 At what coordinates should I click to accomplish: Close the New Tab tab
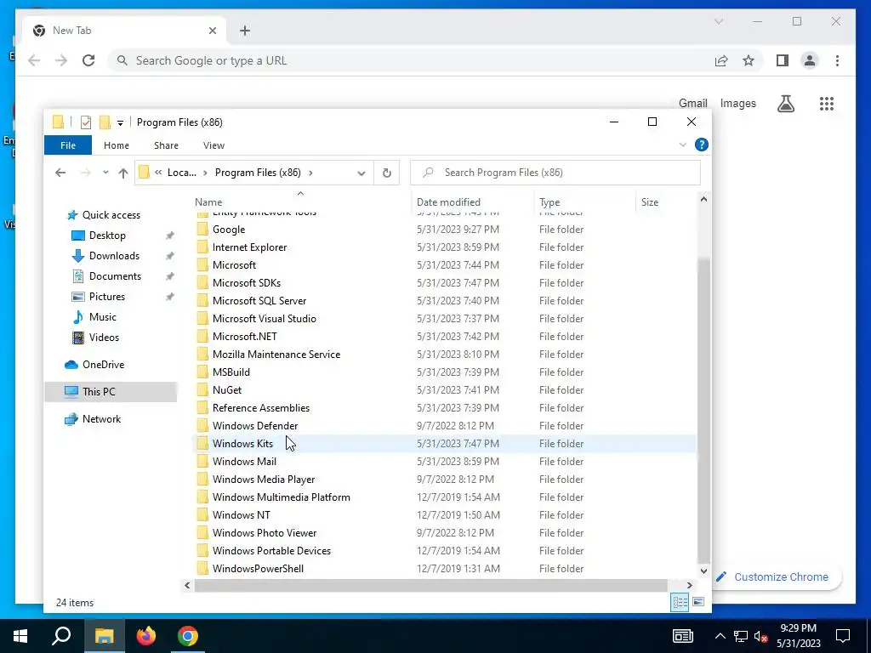(212, 31)
